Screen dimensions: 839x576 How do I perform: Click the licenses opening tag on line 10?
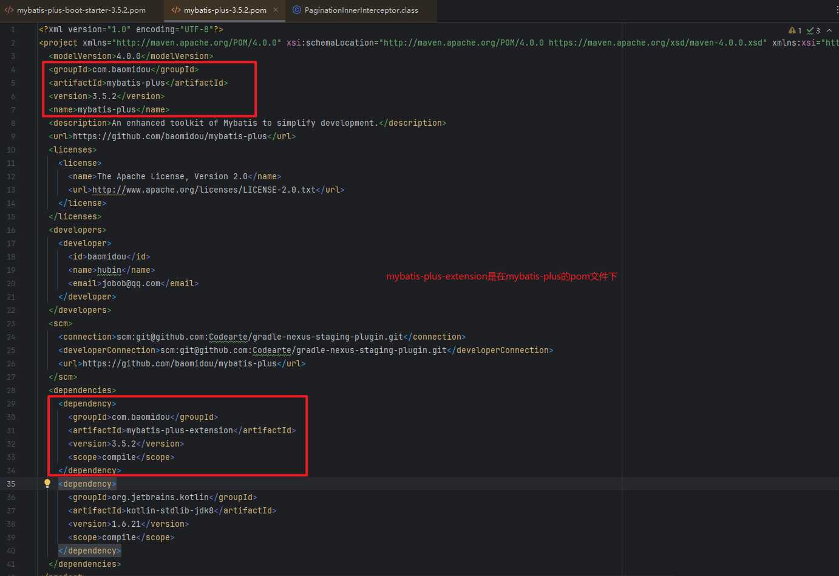tap(72, 149)
